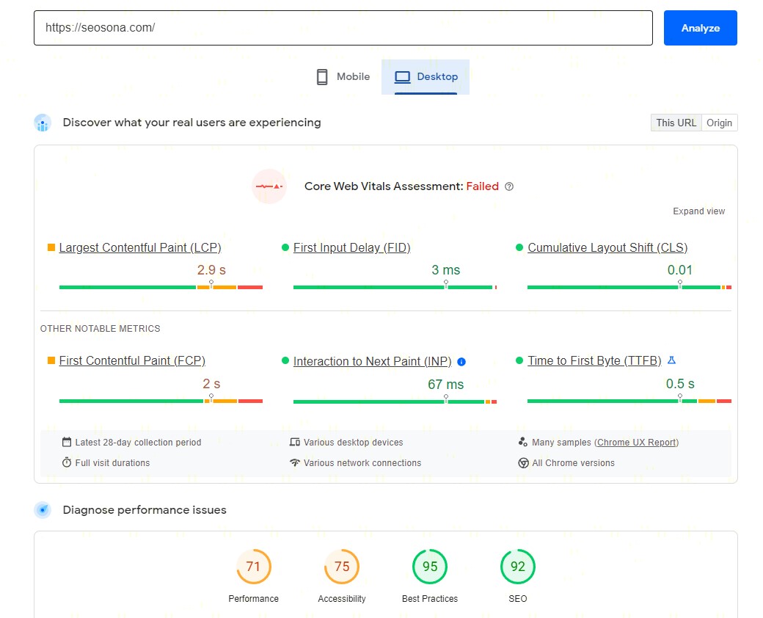Click the FCP distribution bar
The image size is (763, 618).
[x=161, y=401]
